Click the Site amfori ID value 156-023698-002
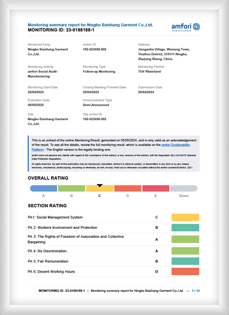229x315 pixels. point(94,119)
